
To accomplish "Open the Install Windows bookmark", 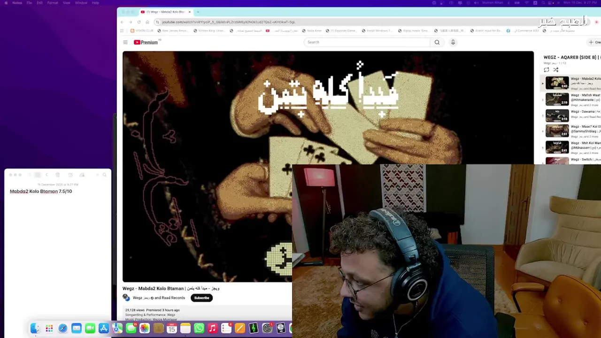I will click(x=377, y=31).
